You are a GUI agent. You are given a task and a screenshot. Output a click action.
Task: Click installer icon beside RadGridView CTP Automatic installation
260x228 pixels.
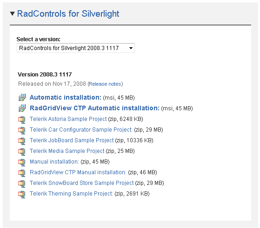(x=22, y=108)
